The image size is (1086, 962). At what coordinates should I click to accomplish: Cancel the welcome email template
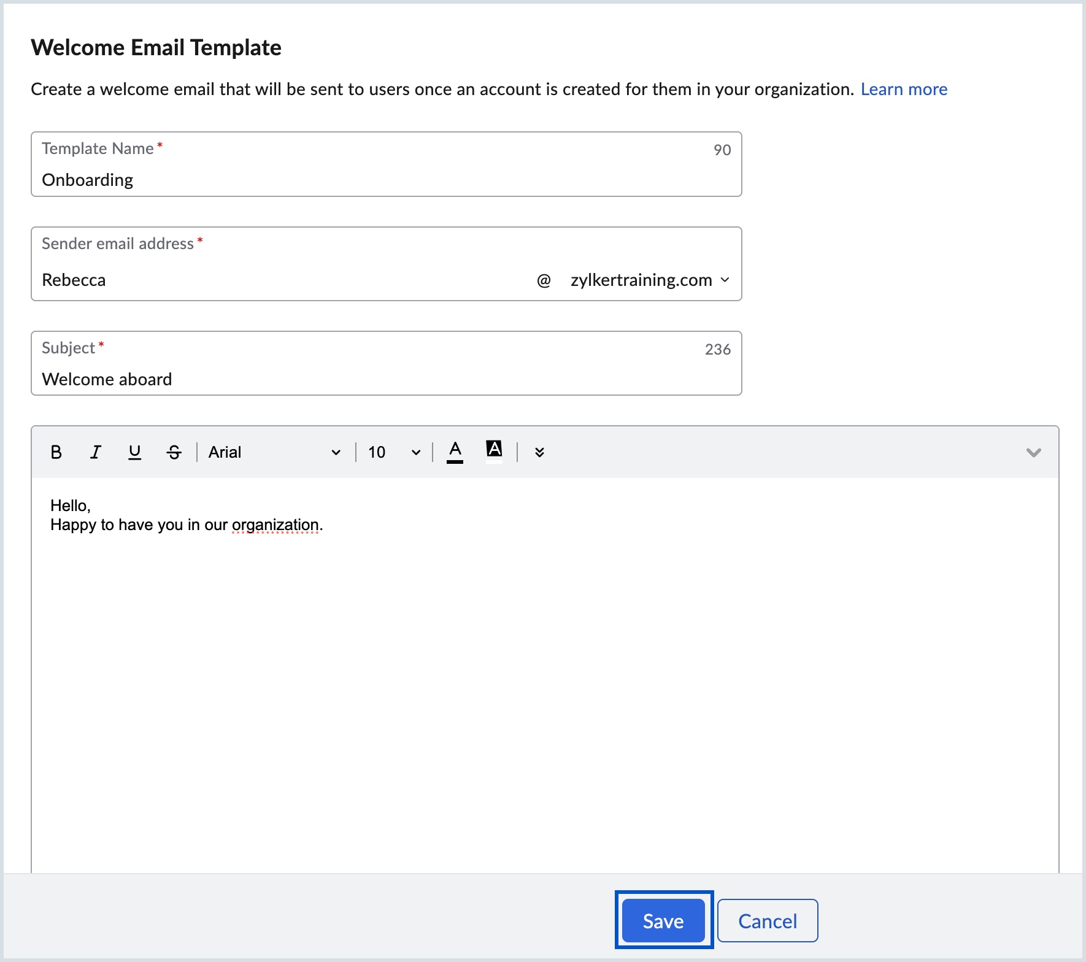(767, 920)
